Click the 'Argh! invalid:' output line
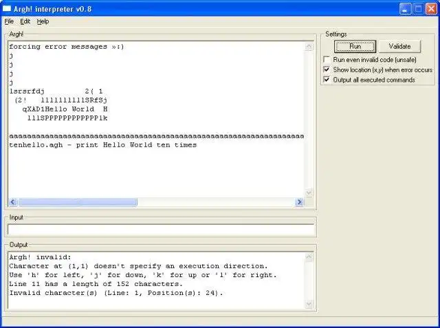440x328 pixels. click(40, 257)
